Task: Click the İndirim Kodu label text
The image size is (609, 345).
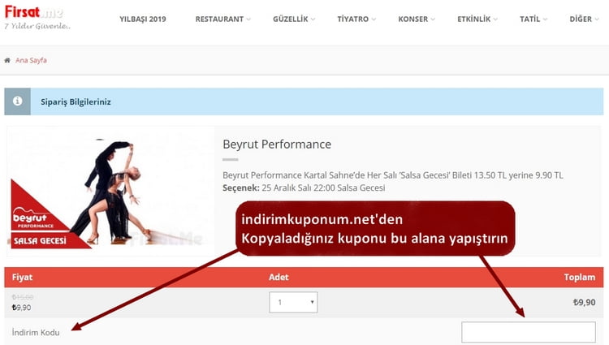Action: (36, 333)
